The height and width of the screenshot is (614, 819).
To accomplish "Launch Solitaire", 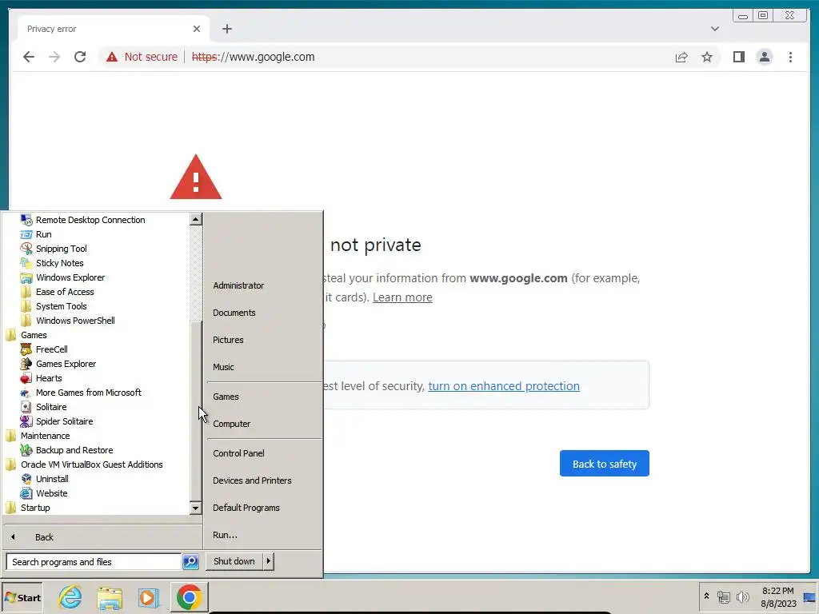I will pos(50,407).
